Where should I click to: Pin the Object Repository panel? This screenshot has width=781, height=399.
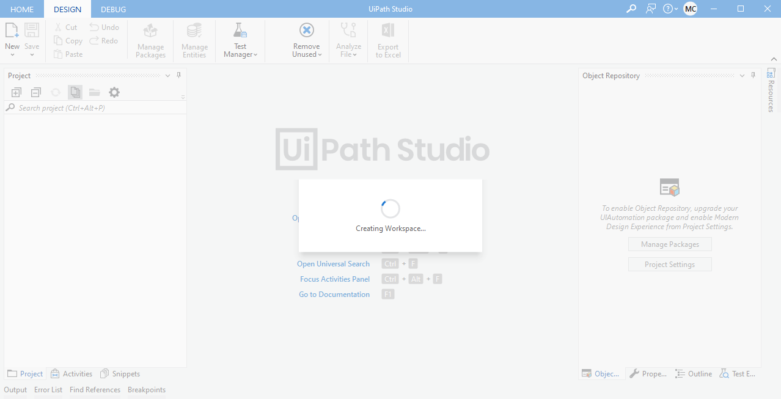pyautogui.click(x=754, y=76)
